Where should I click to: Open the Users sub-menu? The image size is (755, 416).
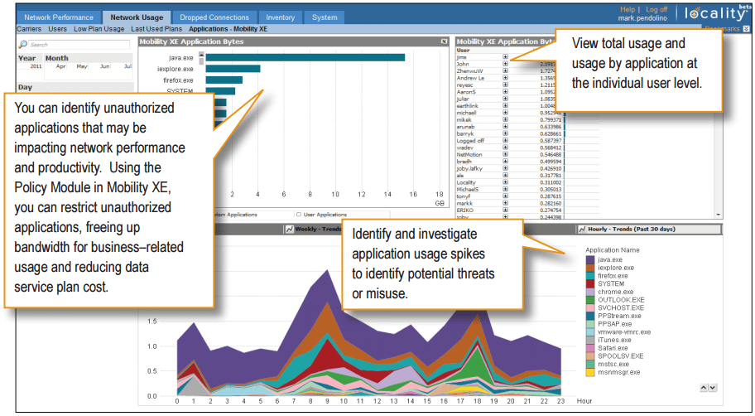[x=57, y=29]
